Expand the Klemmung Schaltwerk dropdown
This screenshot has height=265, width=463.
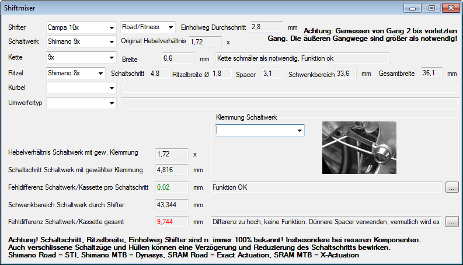(x=259, y=131)
